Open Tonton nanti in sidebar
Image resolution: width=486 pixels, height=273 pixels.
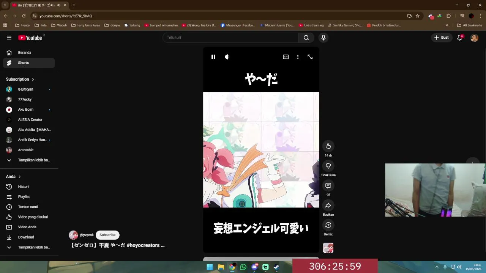tap(29, 207)
